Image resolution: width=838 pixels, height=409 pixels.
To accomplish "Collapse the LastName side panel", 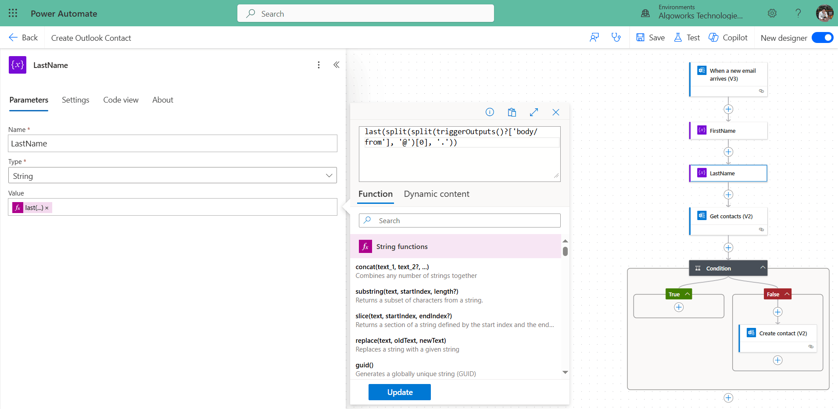I will (337, 65).
